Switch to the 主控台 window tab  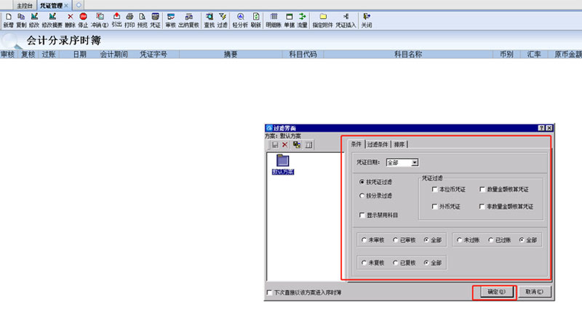[x=25, y=4]
